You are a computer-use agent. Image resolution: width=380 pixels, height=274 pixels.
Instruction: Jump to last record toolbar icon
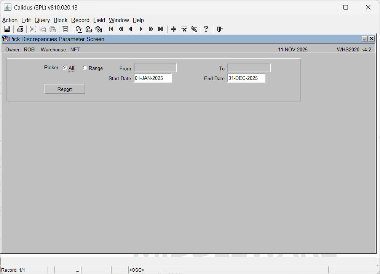(161, 29)
